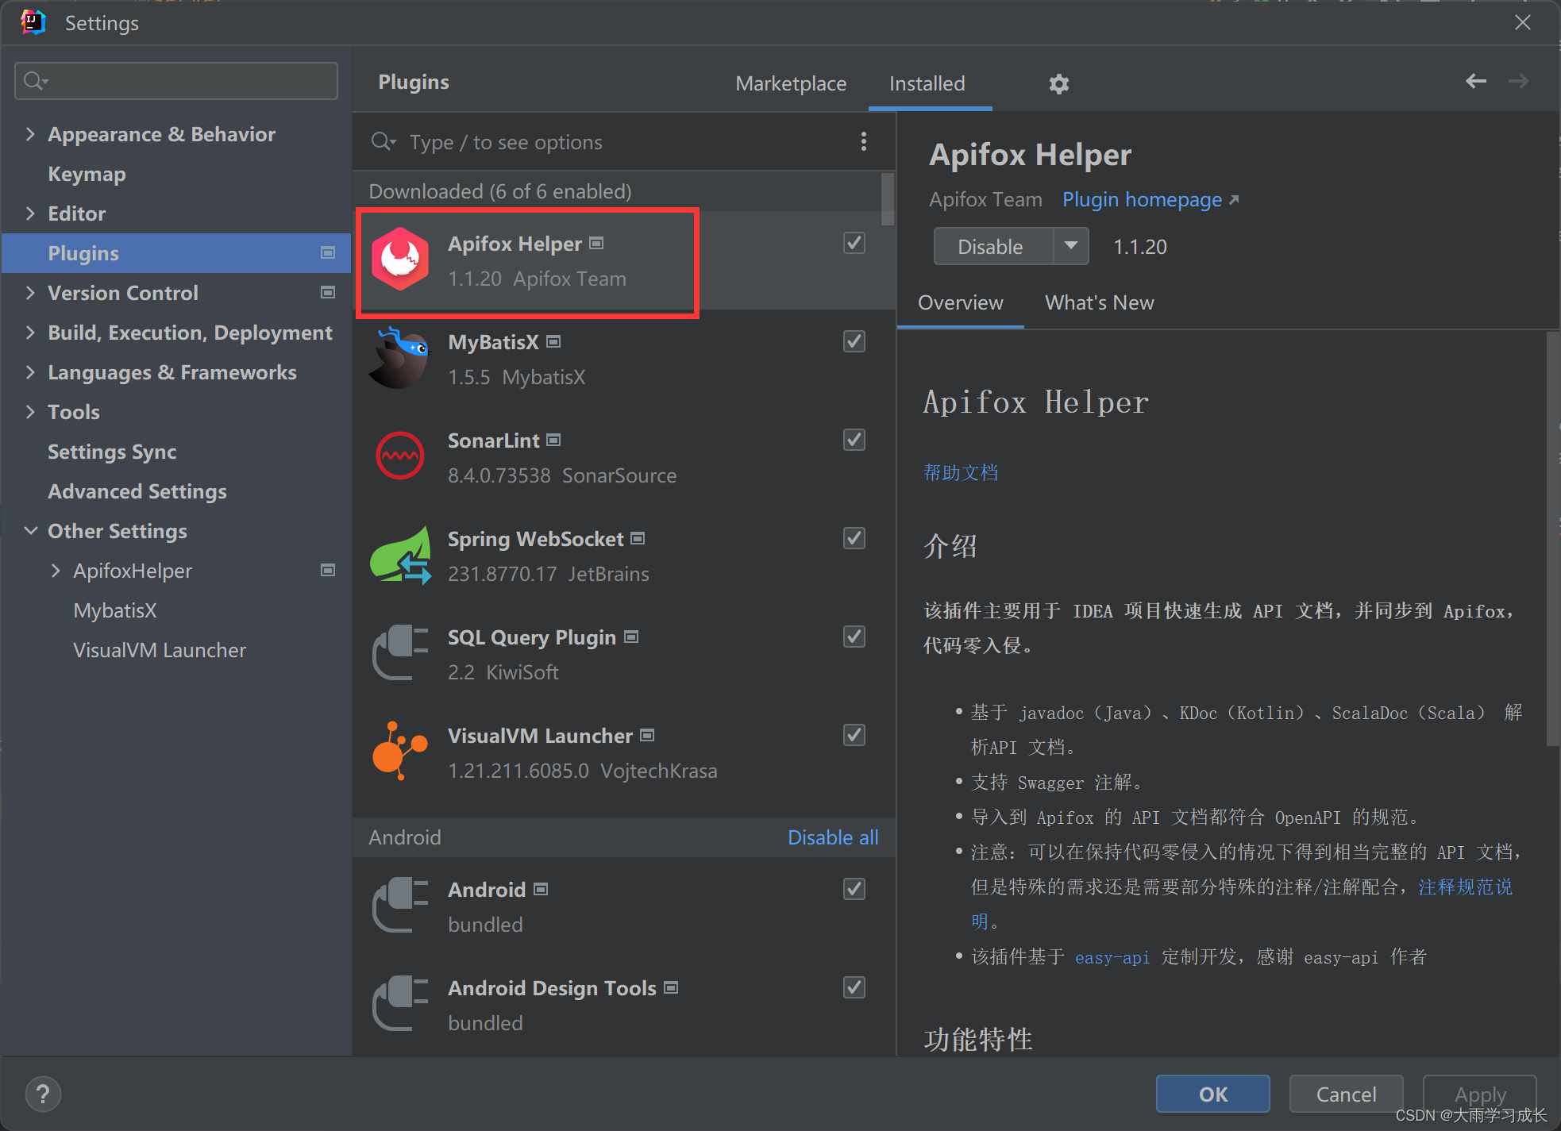1561x1131 pixels.
Task: Click the VisualVM Launcher plugin icon
Action: (401, 751)
